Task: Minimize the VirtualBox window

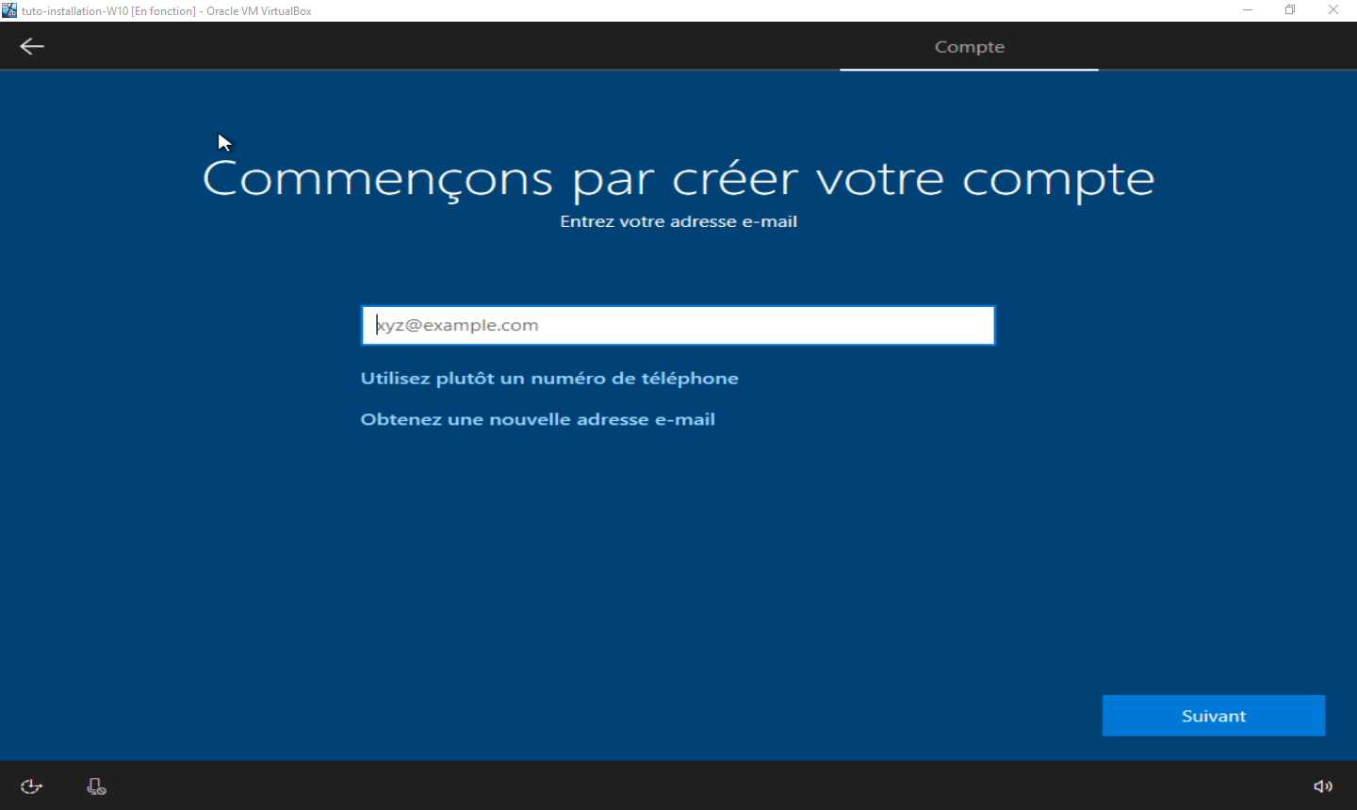Action: 1247,9
